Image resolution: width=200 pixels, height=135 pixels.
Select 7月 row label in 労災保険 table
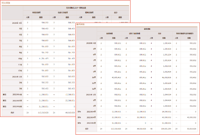[21, 41]
